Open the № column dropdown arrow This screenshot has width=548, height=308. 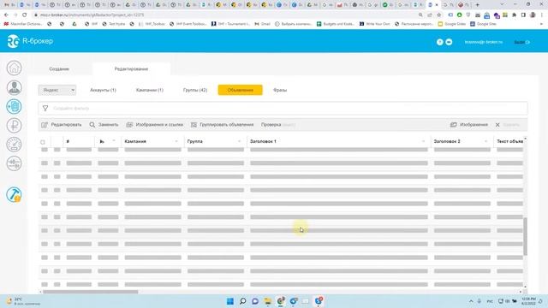click(114, 141)
